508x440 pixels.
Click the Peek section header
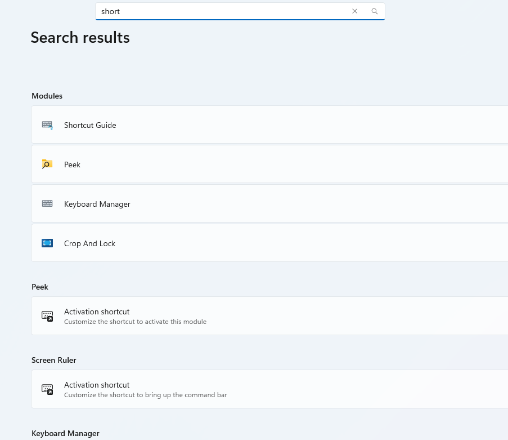40,287
